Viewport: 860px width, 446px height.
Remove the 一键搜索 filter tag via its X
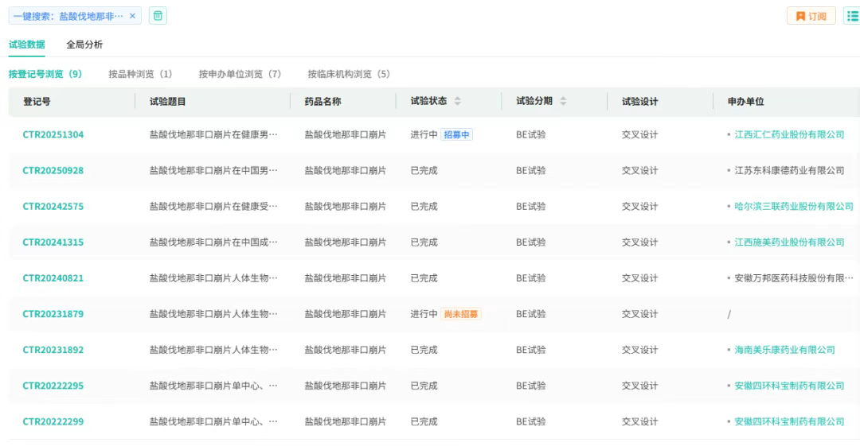[x=132, y=16]
